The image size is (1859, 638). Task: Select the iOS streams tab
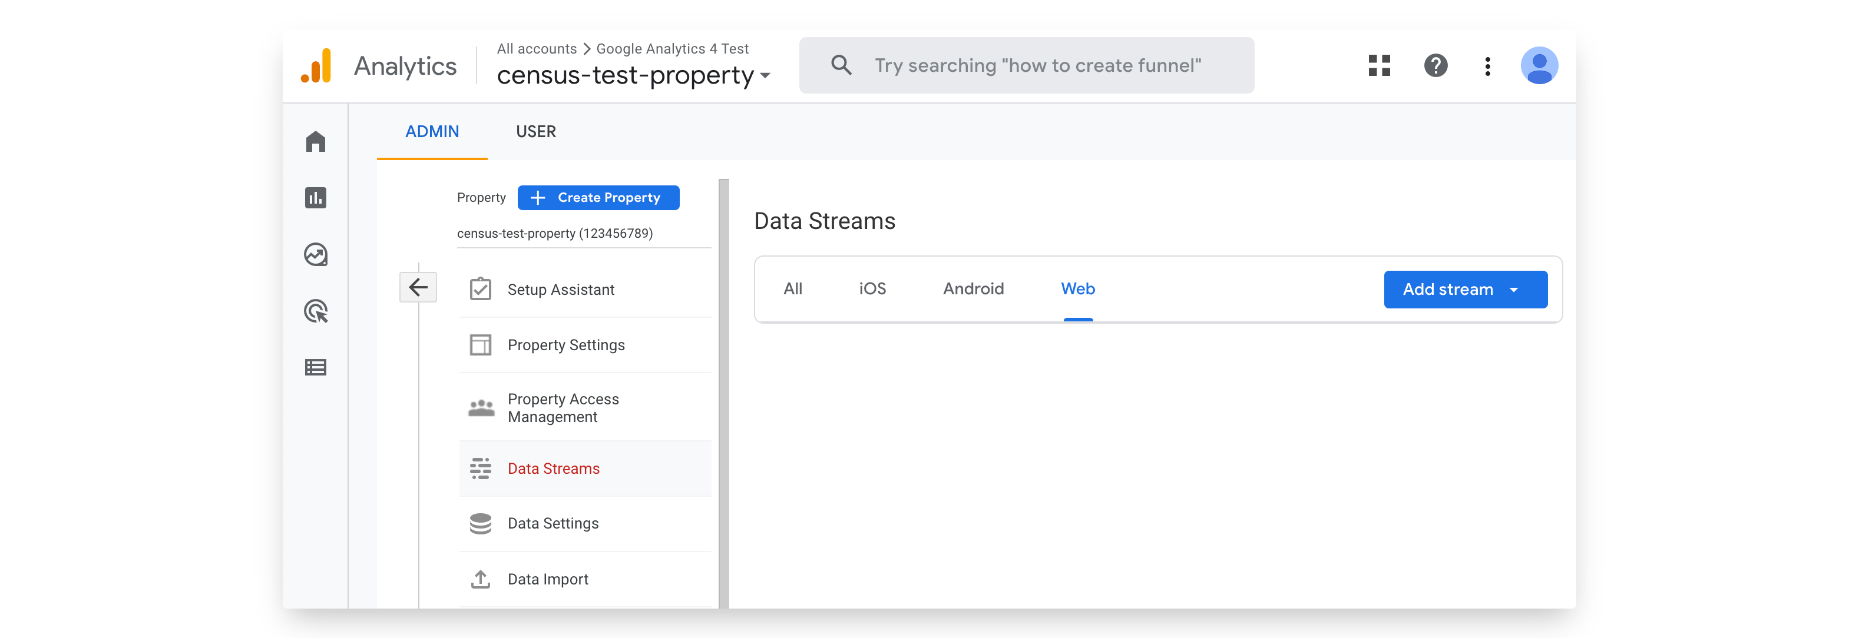[872, 289]
